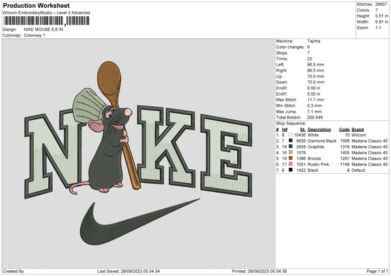Click the 'Stop Sequence:' heading

coord(291,124)
